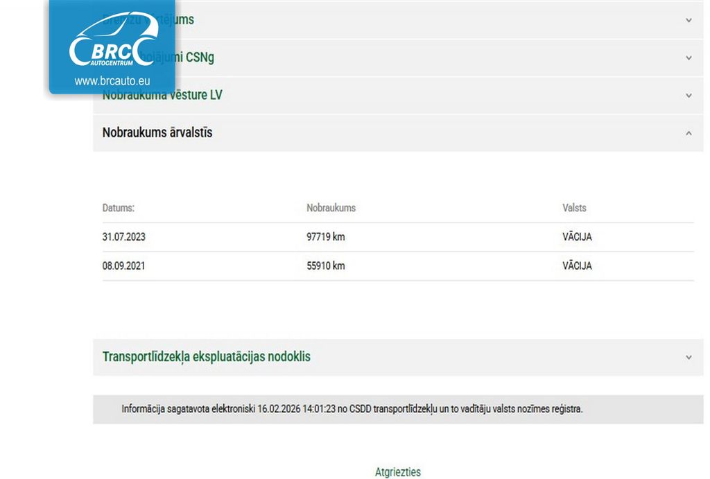Image resolution: width=710 pixels, height=479 pixels.
Task: Click the Datums column header
Action: pos(119,208)
